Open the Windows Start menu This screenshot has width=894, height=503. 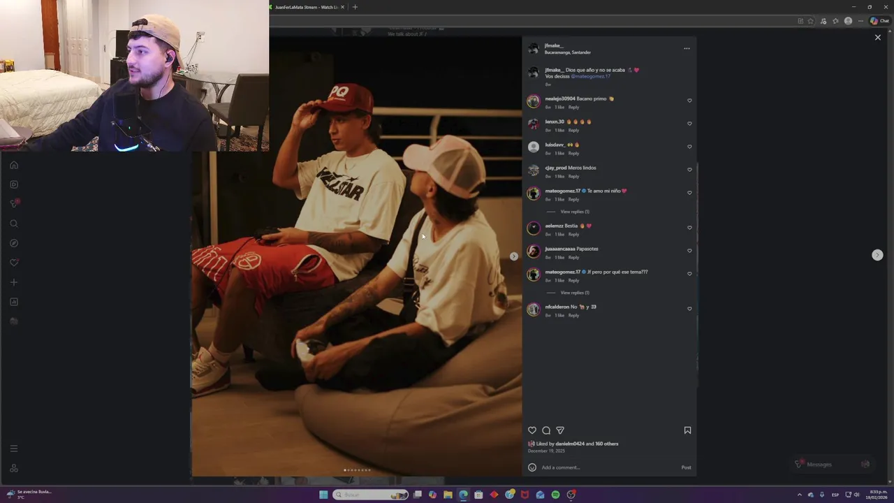[323, 495]
